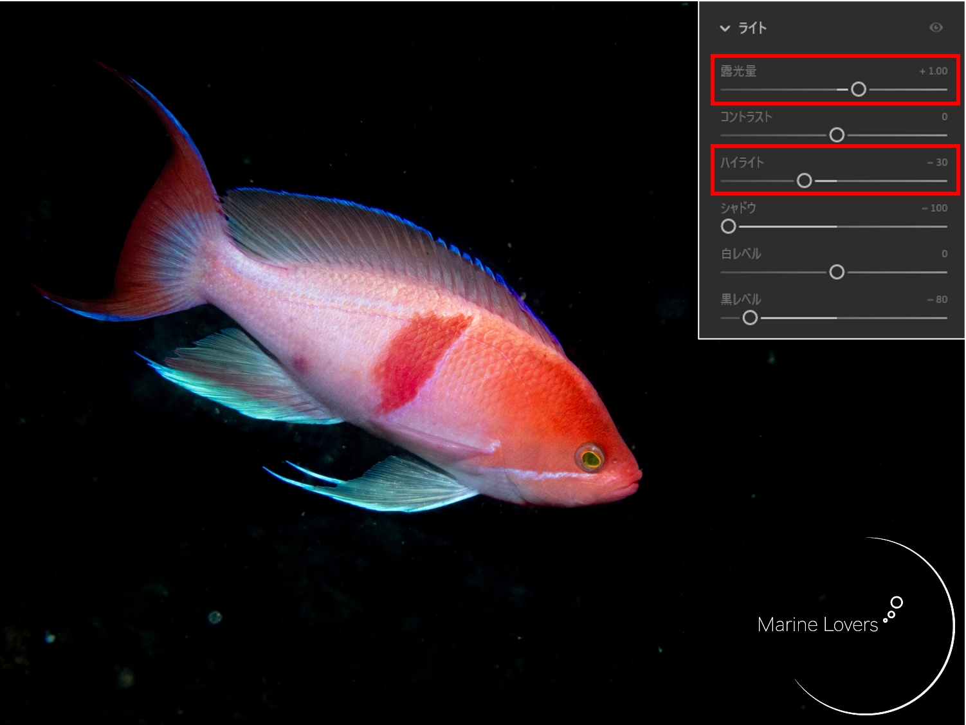Toggle the ライト panel eye visibility icon
Viewport: 966px width, 725px height.
[936, 27]
